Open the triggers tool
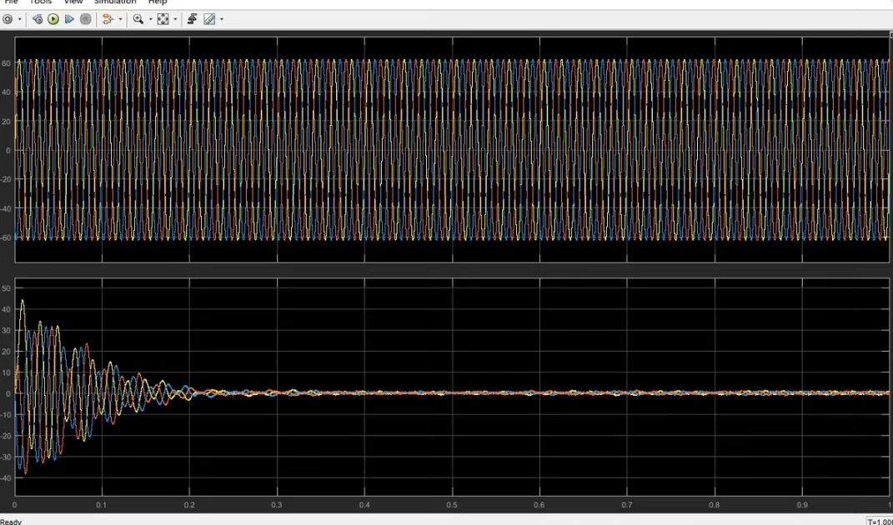Viewport: 893px width, 525px height. [x=192, y=19]
